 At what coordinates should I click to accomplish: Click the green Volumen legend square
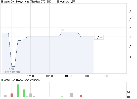click(x=2, y=80)
